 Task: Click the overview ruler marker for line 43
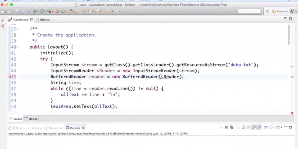(x=292, y=66)
